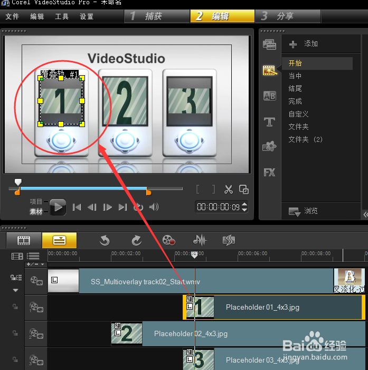Switch to the 1 捕获 step tab
Screen dimensions: 368x370
[x=157, y=16]
